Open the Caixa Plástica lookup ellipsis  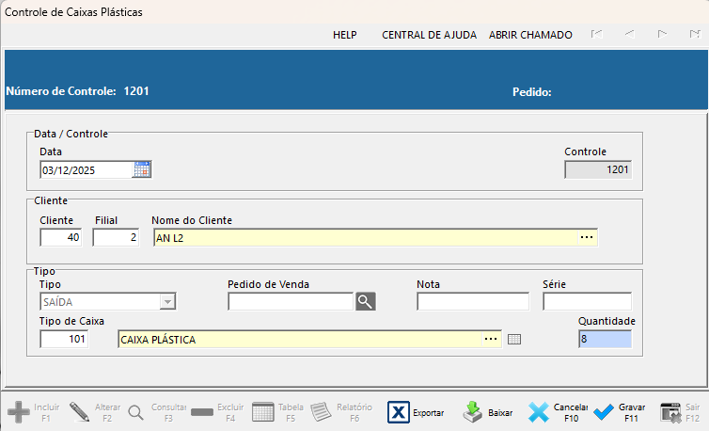(x=491, y=339)
